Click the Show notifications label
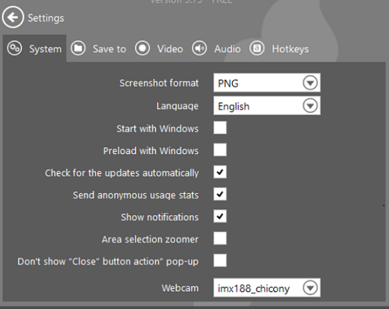 160,217
